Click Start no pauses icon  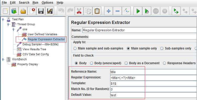click(x=147, y=11)
